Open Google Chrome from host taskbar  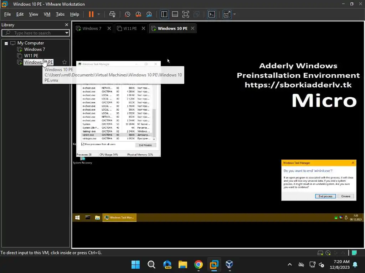pyautogui.click(x=198, y=264)
